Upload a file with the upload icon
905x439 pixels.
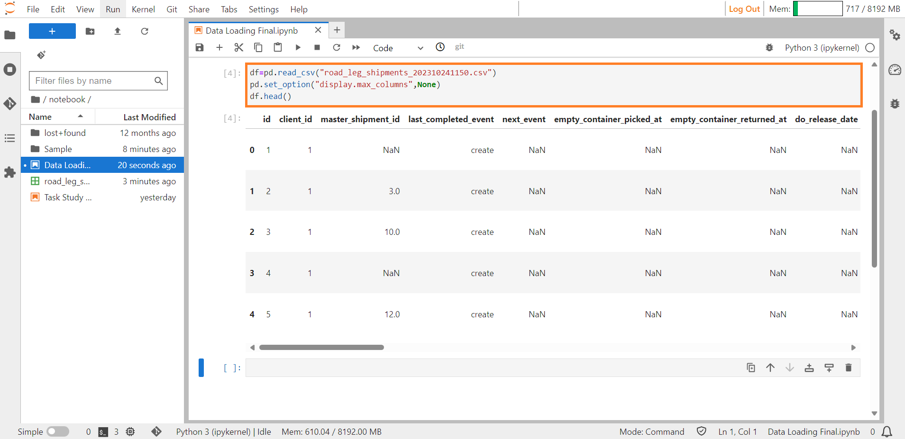pos(118,31)
